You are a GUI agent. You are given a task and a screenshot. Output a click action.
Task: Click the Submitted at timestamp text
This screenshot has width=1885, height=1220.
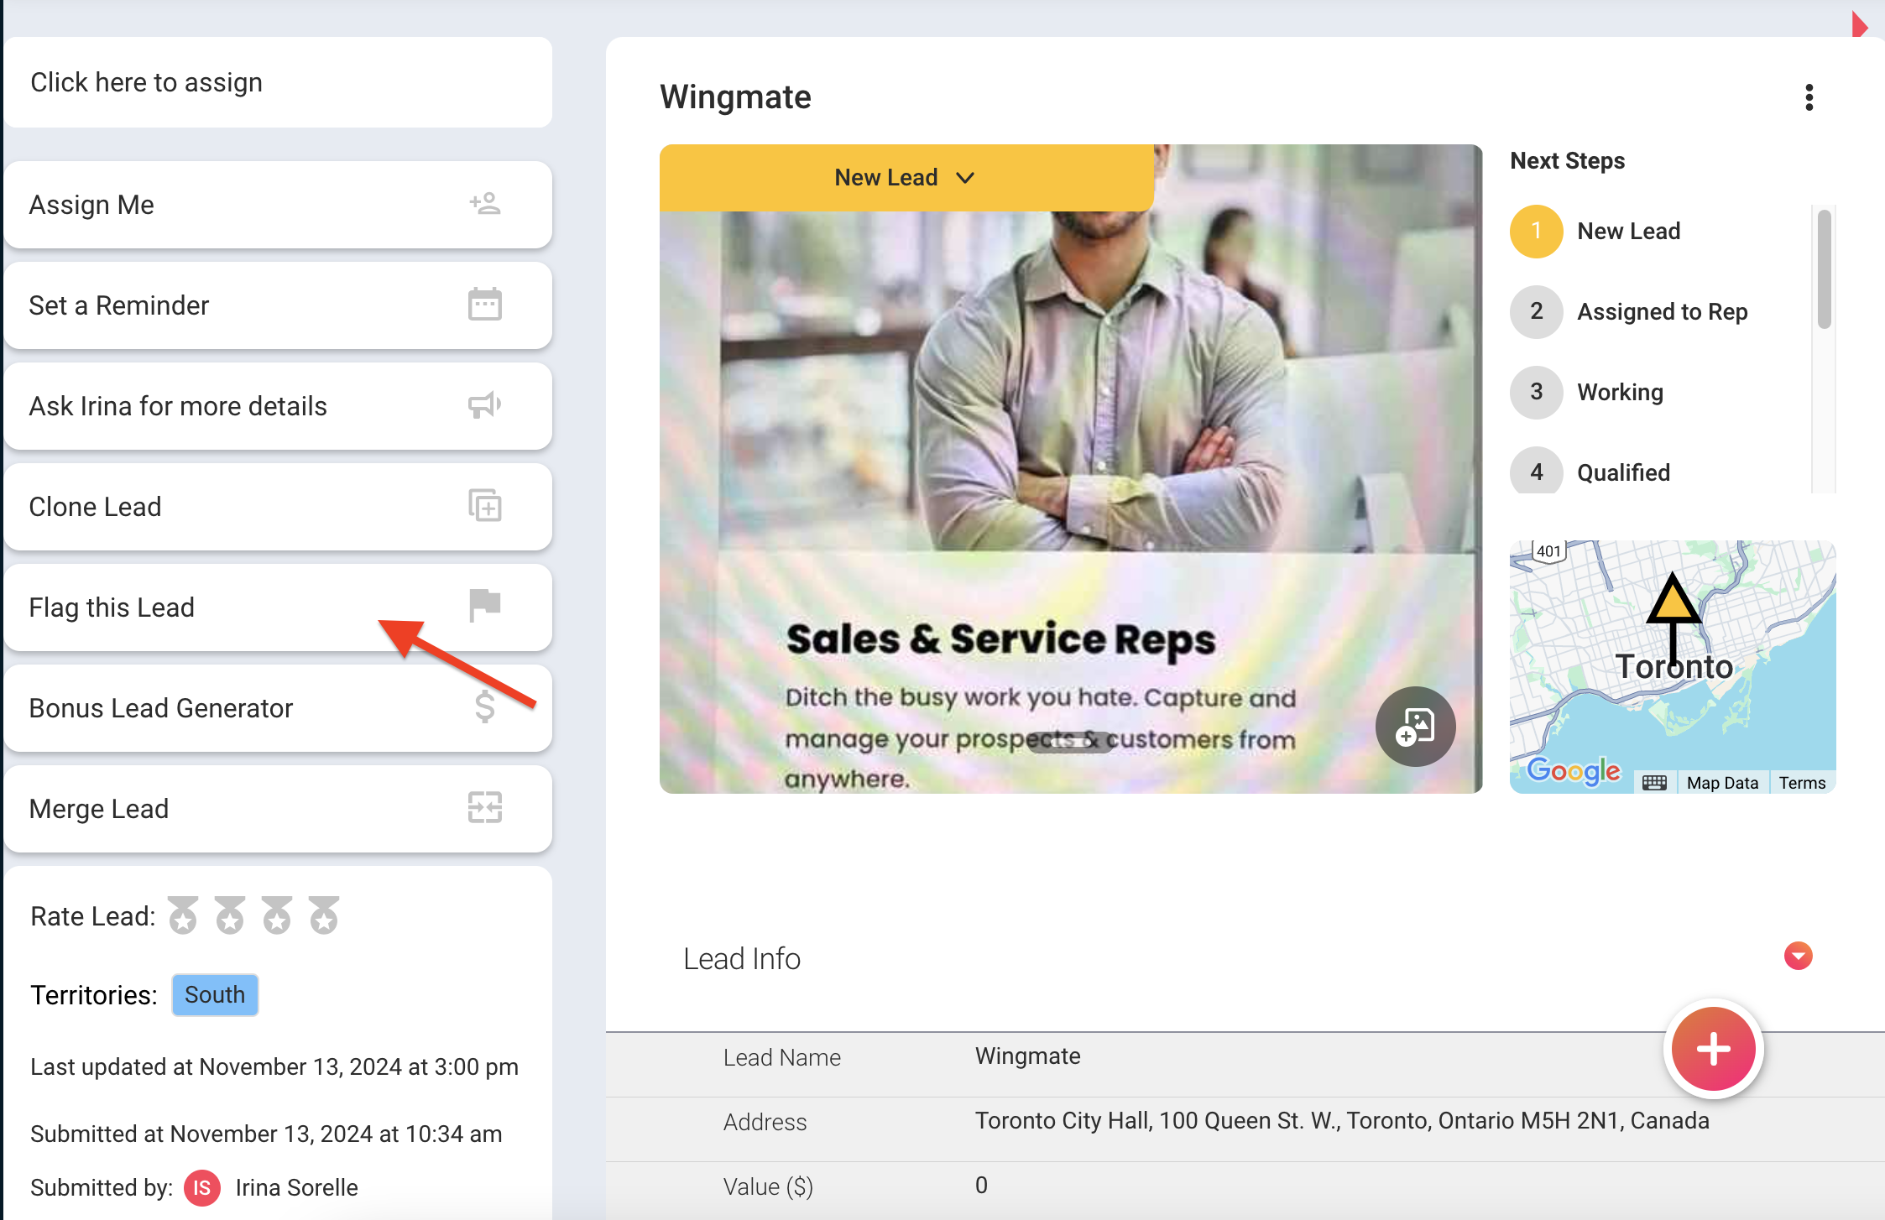266,1134
